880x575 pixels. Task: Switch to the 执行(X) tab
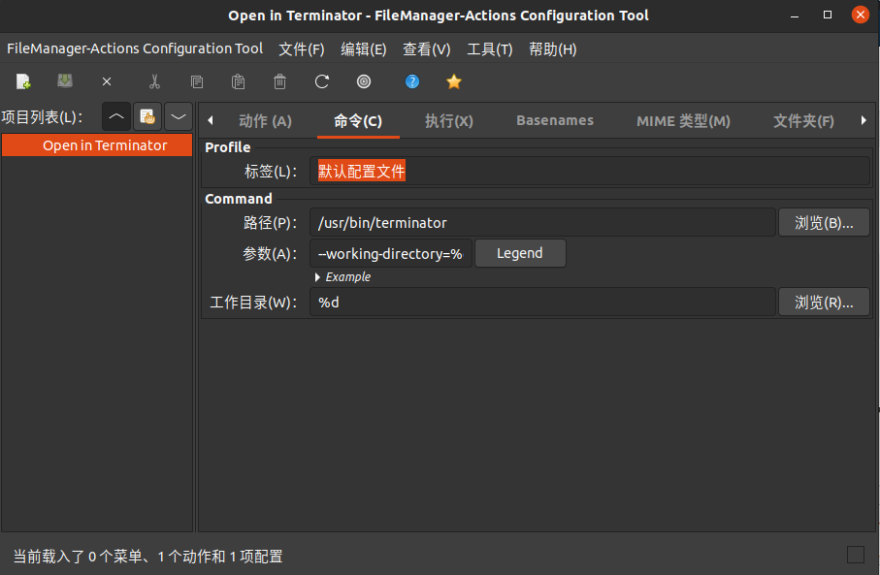[448, 120]
